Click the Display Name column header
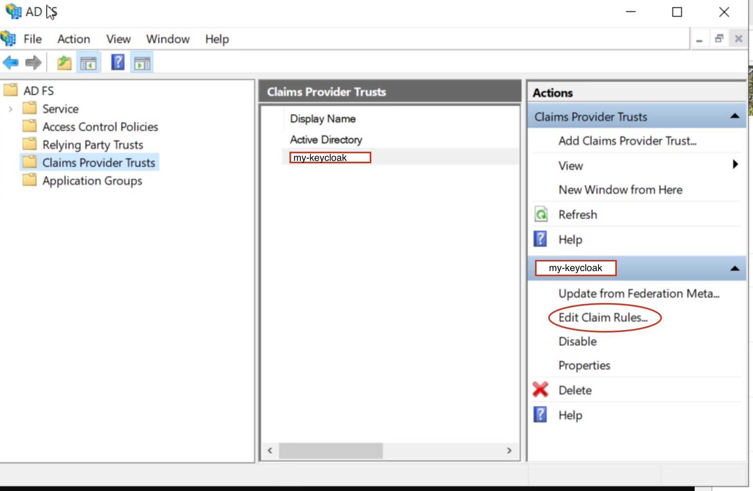 tap(323, 119)
